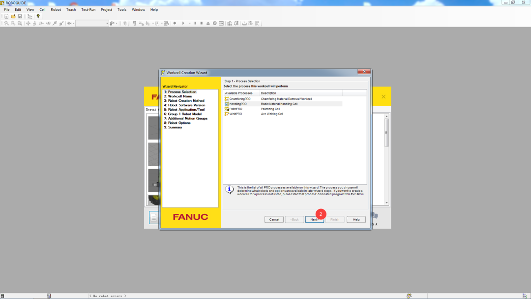531x299 pixels.
Task: Click the Help button in the wizard
Action: pos(356,219)
